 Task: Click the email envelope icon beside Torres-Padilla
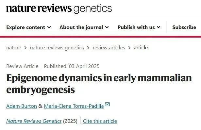click(x=107, y=104)
